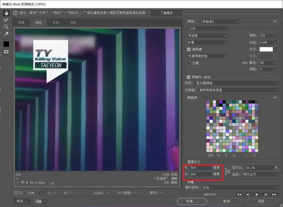The image size is (283, 207).
Task: Enable the 交错 (Interlaced) checkbox
Action: coord(189,62)
